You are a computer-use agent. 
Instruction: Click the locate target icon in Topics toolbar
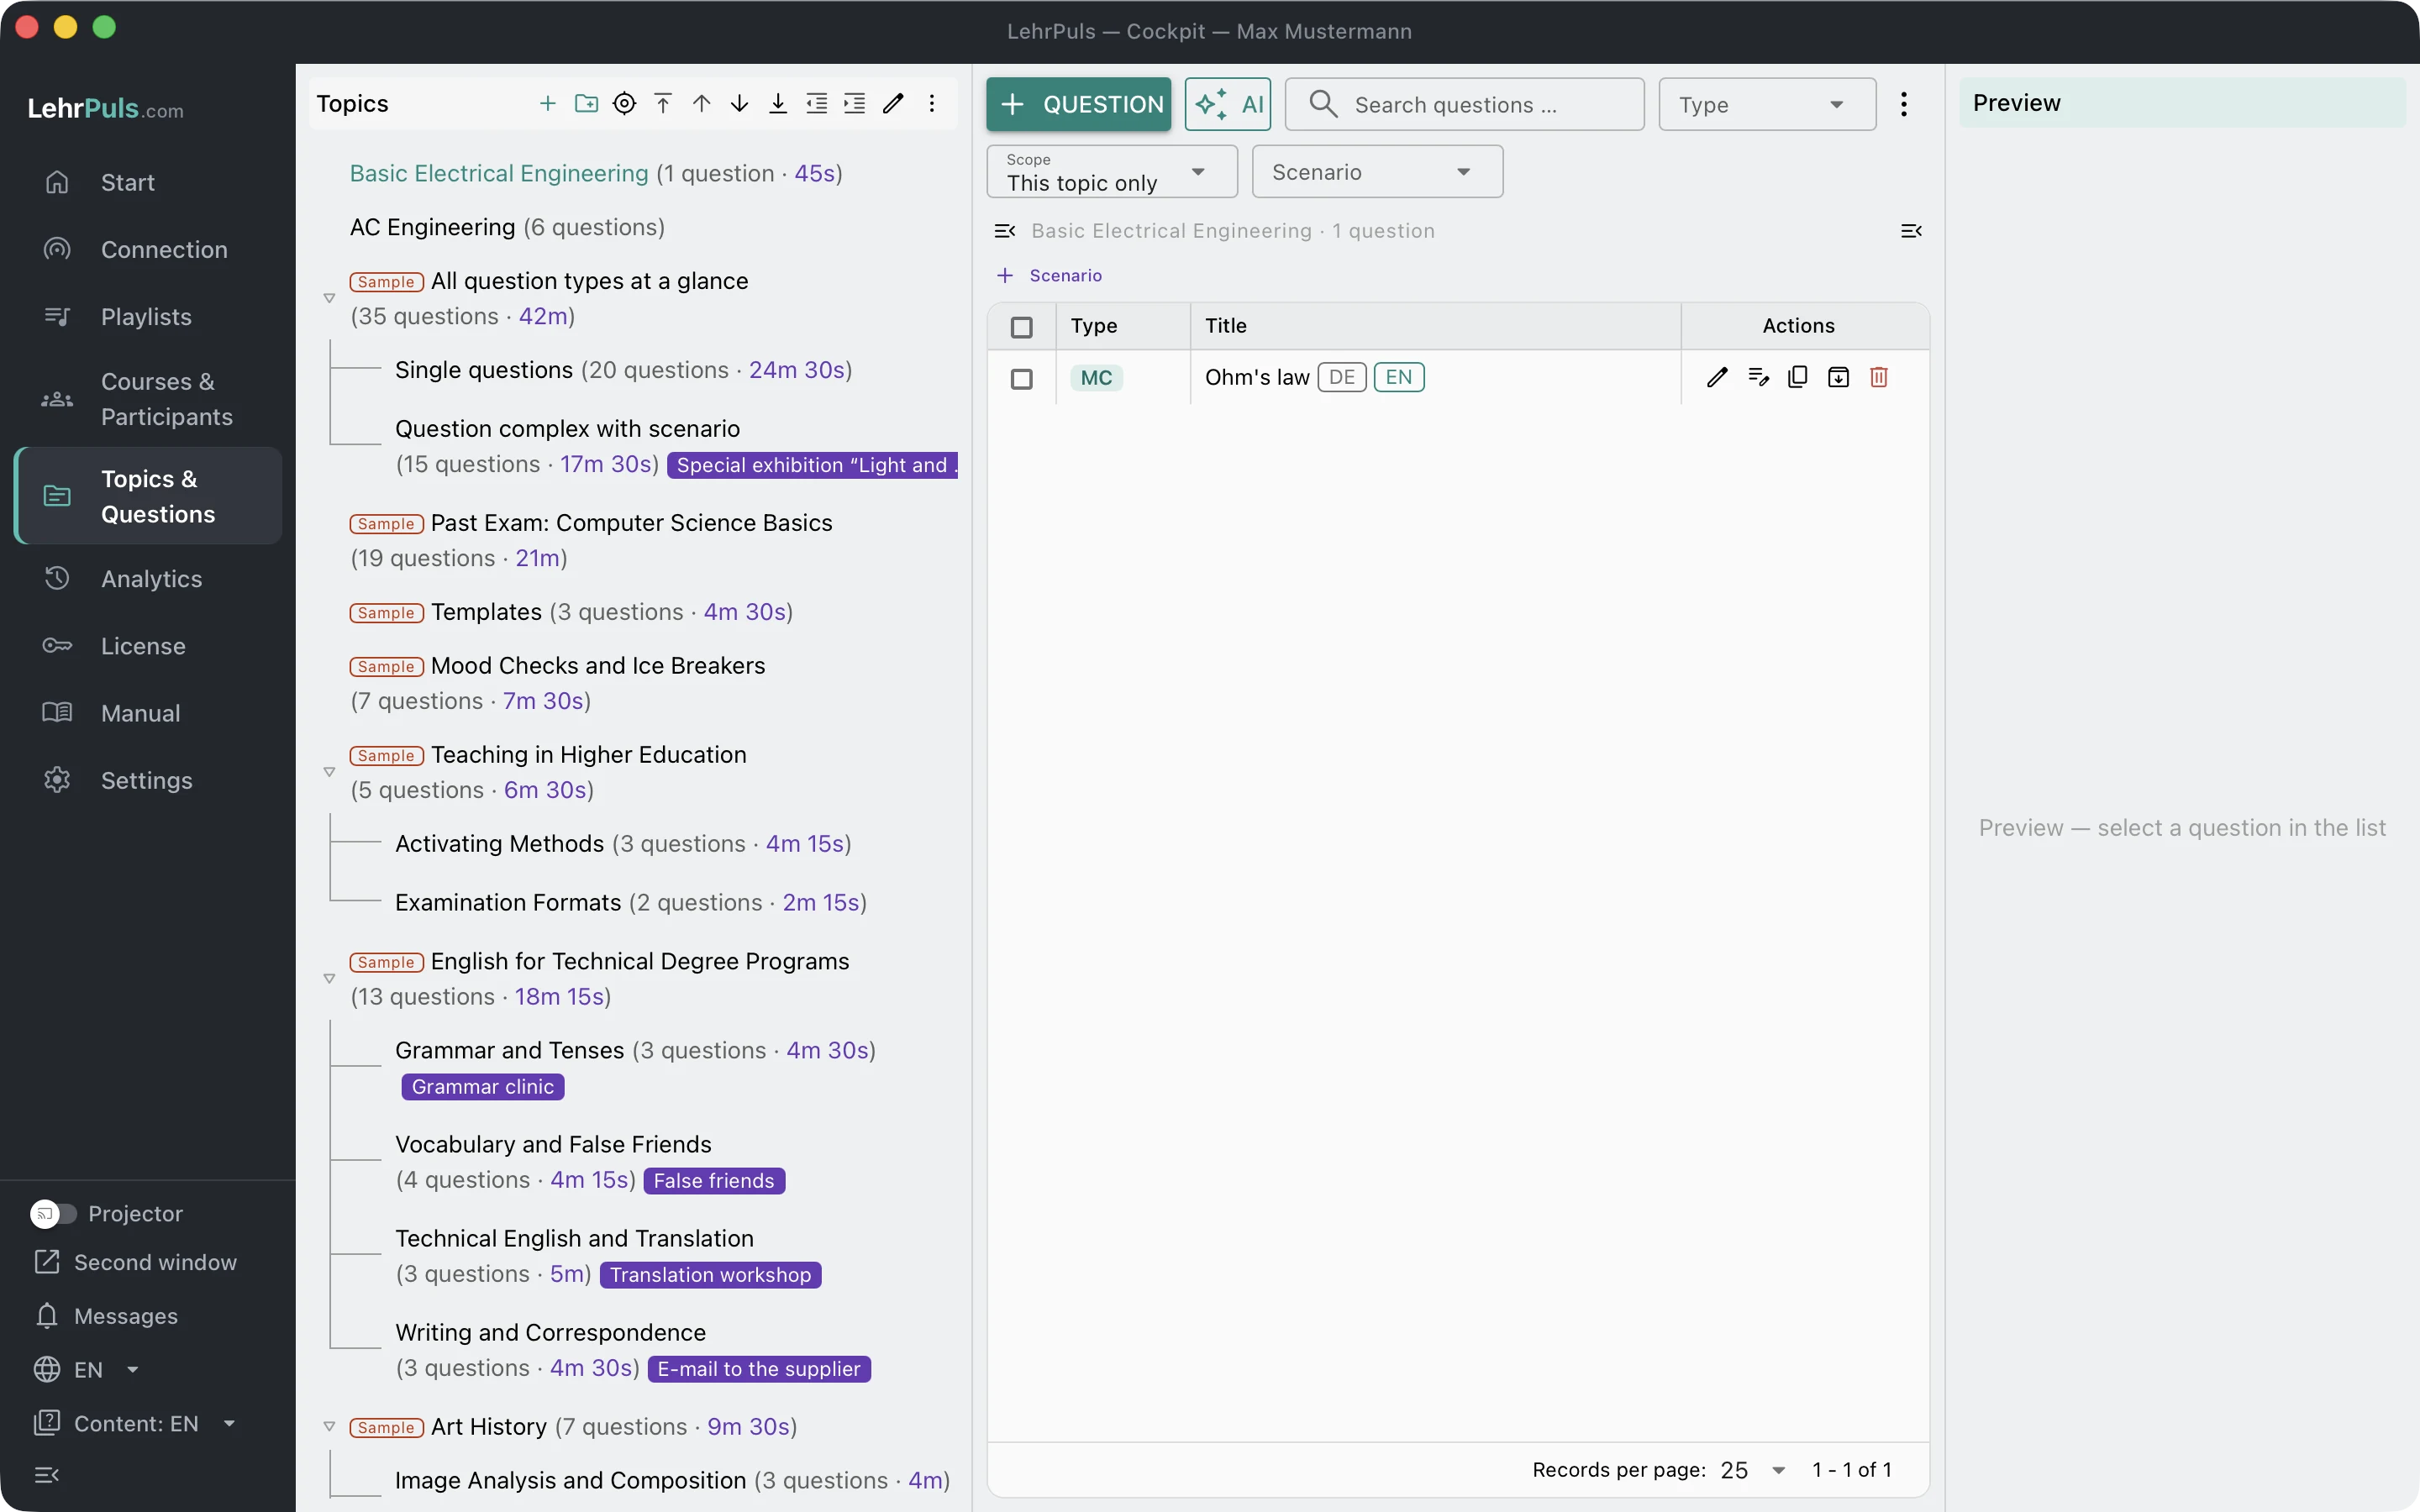click(x=624, y=103)
